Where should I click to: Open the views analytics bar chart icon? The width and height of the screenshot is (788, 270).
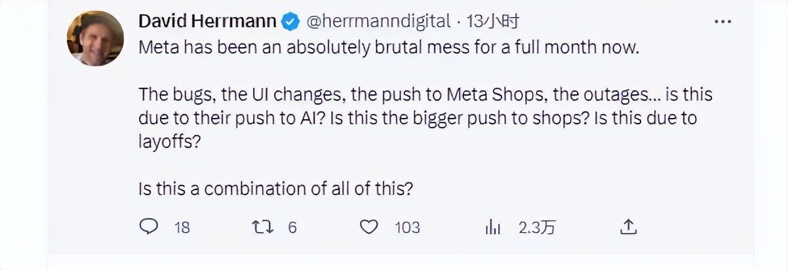tap(492, 227)
